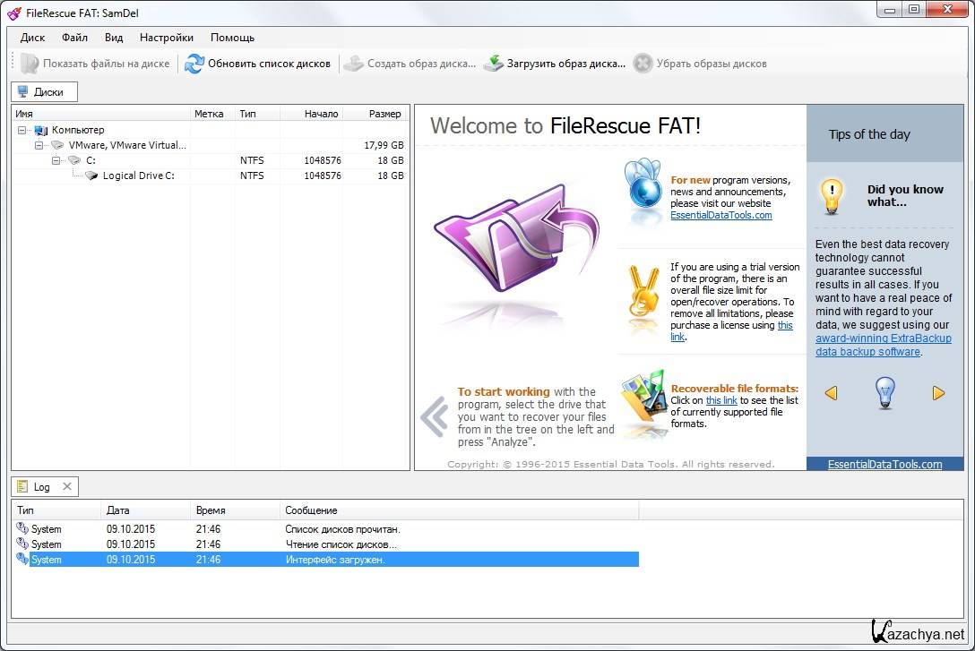Click the right yellow arrow for next tip
This screenshot has width=975, height=651.
point(938,393)
